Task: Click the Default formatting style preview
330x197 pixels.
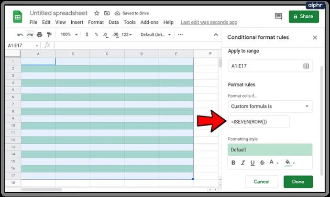Action: (270, 150)
